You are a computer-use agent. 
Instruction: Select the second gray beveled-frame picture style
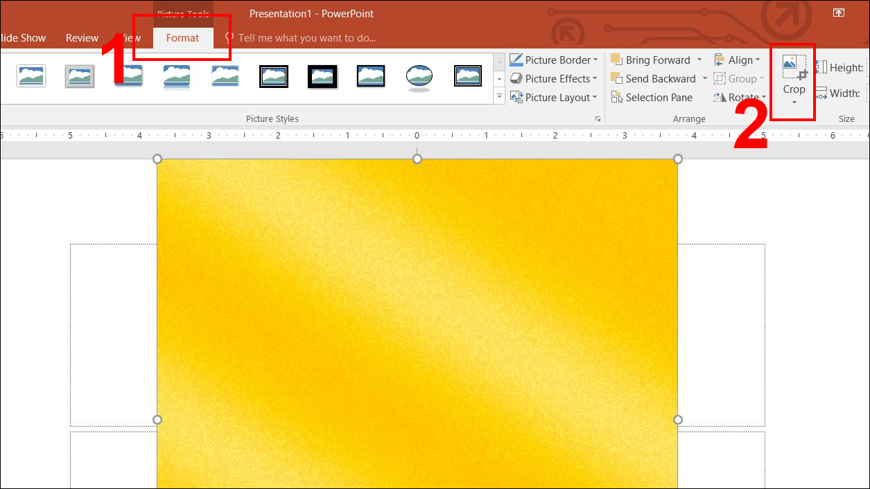80,76
